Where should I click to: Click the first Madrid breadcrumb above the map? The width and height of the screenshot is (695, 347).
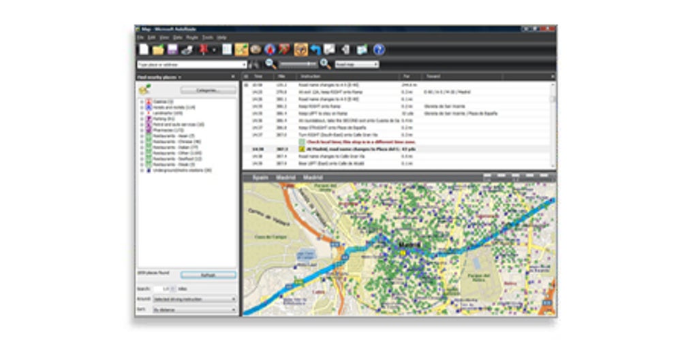click(286, 178)
